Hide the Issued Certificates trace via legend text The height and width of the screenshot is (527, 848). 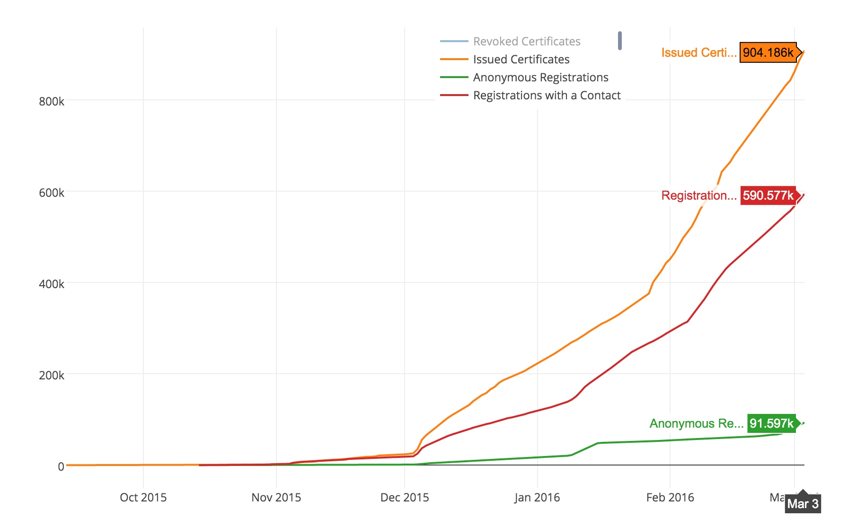521,60
